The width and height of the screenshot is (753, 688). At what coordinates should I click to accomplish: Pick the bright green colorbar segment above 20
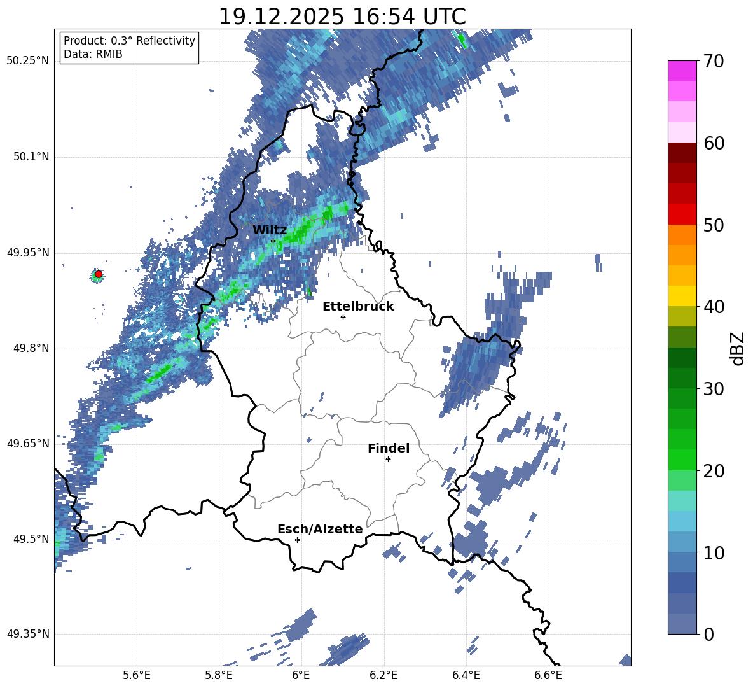[x=682, y=460]
